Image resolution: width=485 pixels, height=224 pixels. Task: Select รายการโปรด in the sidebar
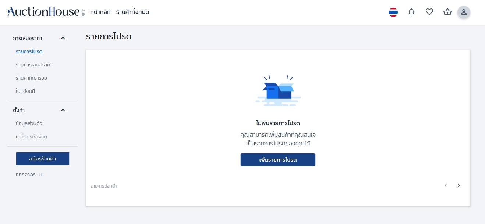(x=29, y=51)
